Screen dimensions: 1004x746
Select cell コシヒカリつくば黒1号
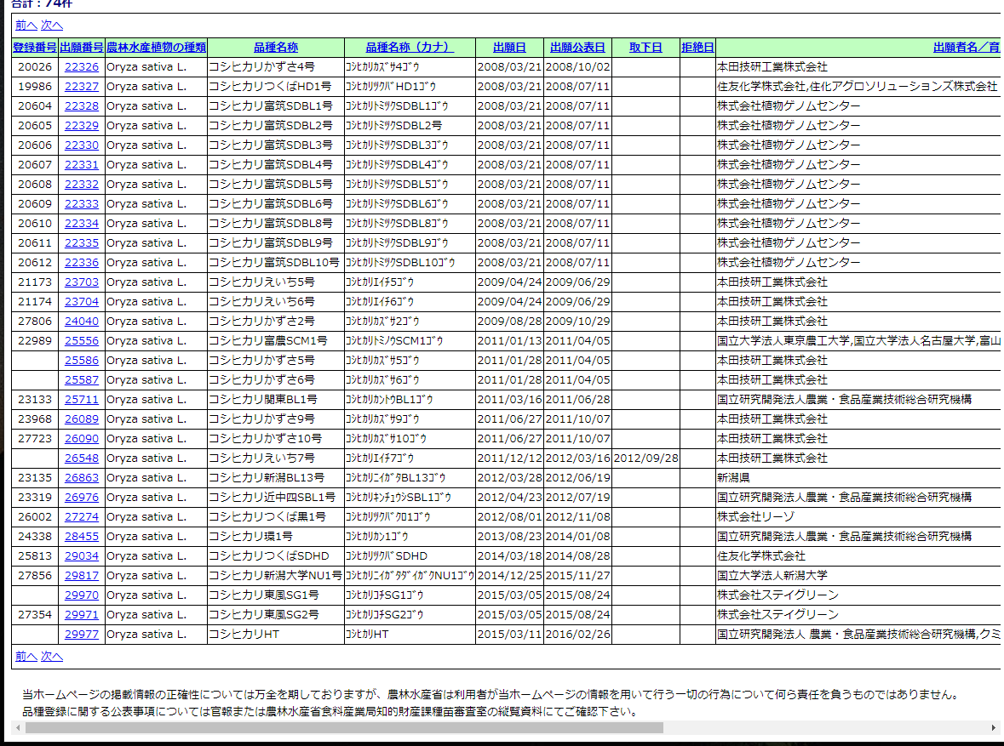pos(276,517)
